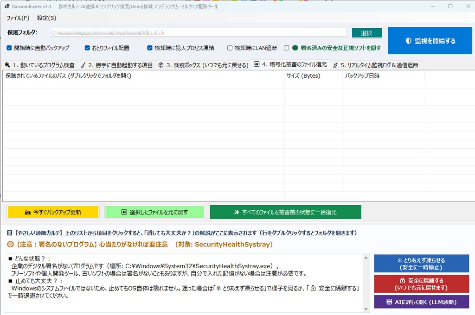Click scroll down arrow of diagnosis box
Image resolution: width=475 pixels, height=315 pixels.
[366, 309]
